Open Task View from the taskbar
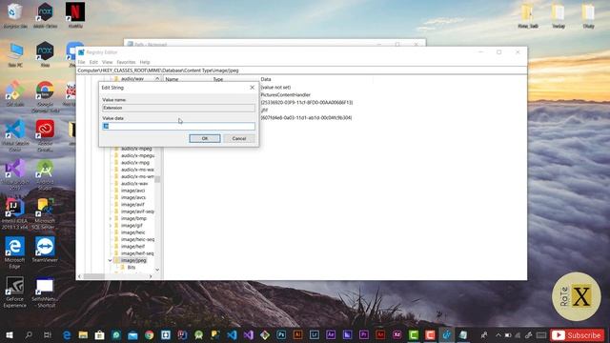 pyautogui.click(x=48, y=334)
